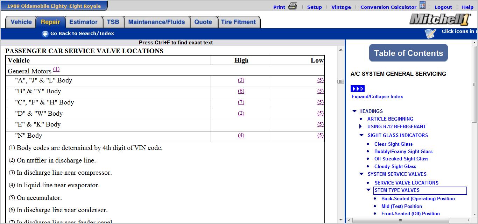Screen dimensions: 478x224
Task: Open Back-Seated (Operating) Position entry
Action: click(418, 198)
